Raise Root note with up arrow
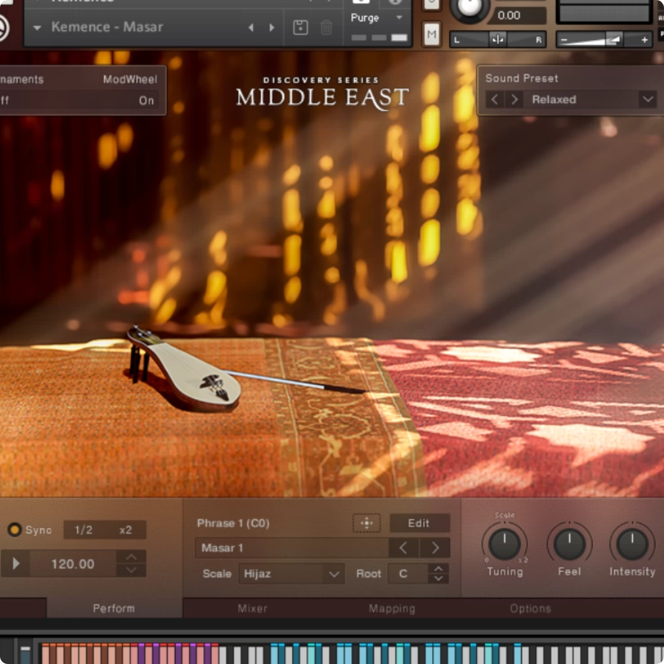Screen dimensions: 664x664 (x=439, y=569)
